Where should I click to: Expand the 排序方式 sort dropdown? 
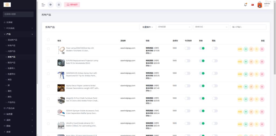tap(211, 27)
